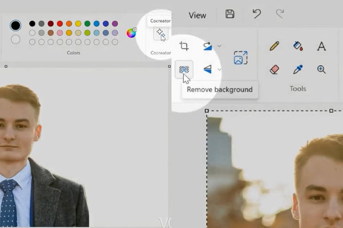Expand the Flip options dropdown arrow
343x228 pixels.
(x=220, y=70)
